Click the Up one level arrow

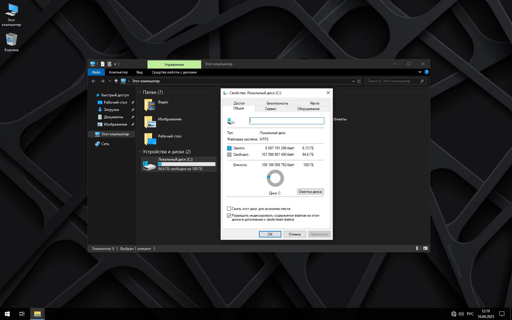click(x=116, y=81)
